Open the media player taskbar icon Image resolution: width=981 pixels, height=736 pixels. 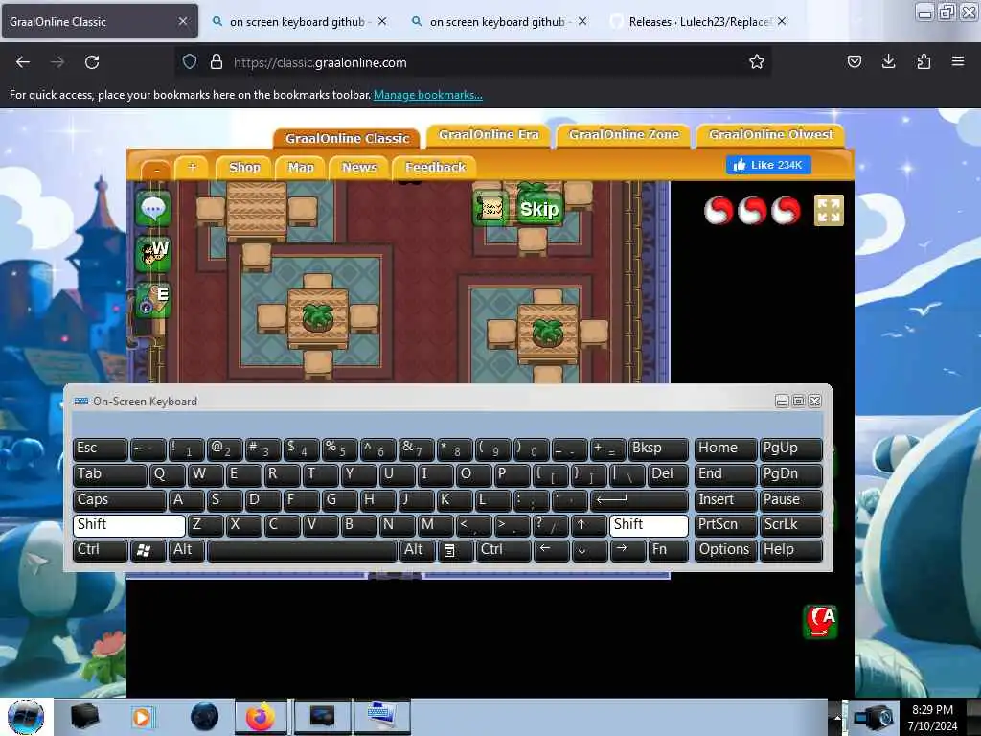click(x=142, y=717)
